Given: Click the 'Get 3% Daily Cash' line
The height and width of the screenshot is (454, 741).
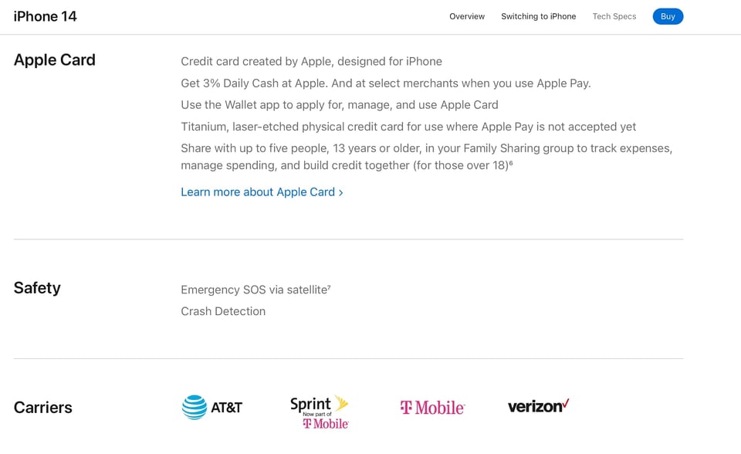Looking at the screenshot, I should click(385, 83).
